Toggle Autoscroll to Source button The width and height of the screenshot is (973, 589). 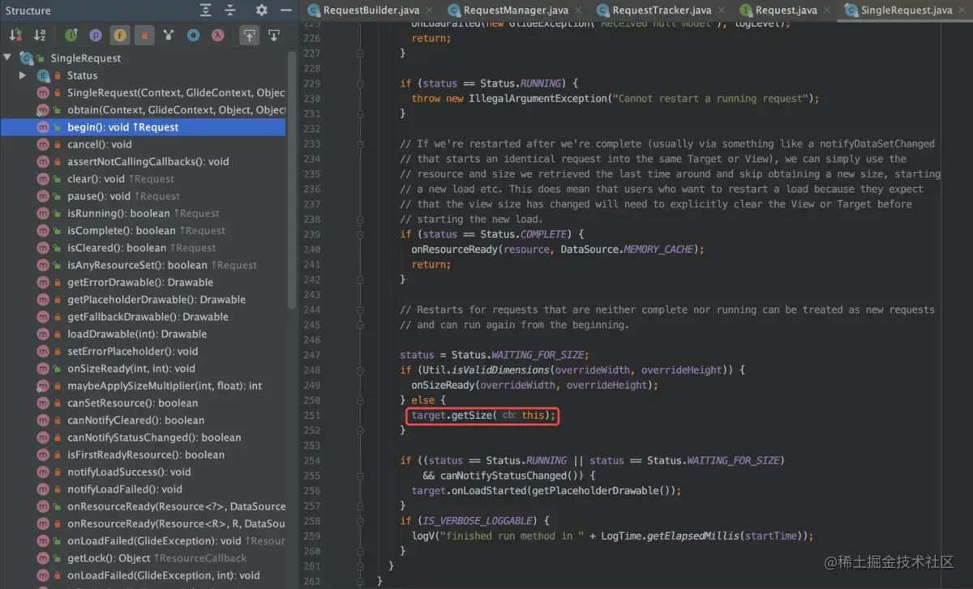[x=249, y=36]
